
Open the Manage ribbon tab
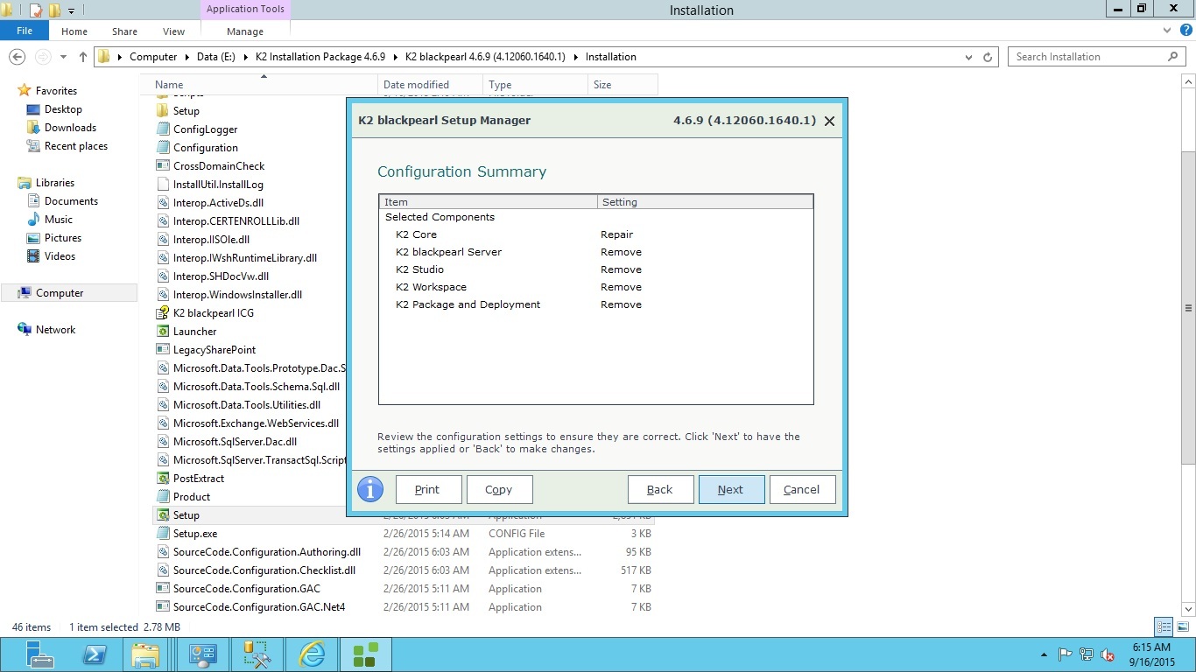(245, 31)
